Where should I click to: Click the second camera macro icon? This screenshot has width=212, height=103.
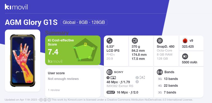(142, 77)
